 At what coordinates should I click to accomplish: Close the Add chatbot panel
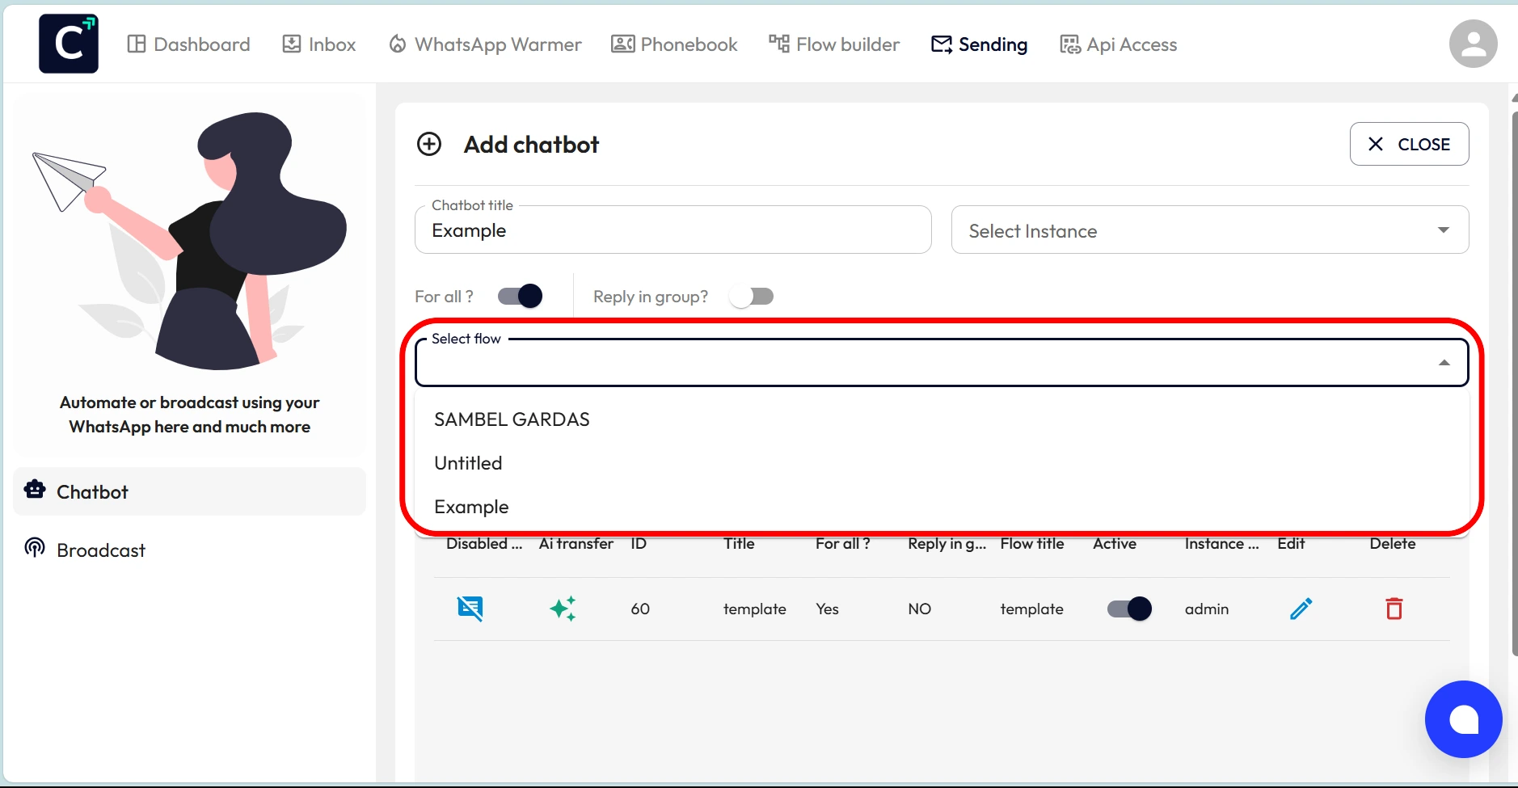[x=1409, y=144]
